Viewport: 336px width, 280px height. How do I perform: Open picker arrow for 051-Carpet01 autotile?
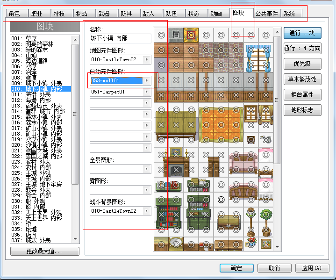tap(147, 92)
